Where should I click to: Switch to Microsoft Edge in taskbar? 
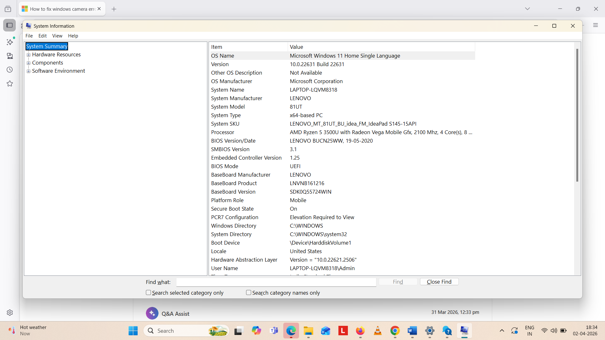point(291,331)
